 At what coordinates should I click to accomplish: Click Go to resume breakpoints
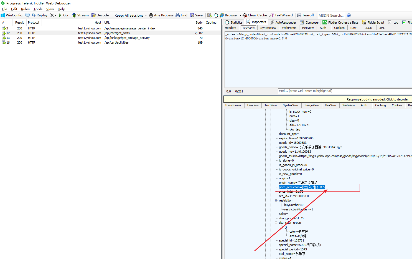pyautogui.click(x=63, y=15)
